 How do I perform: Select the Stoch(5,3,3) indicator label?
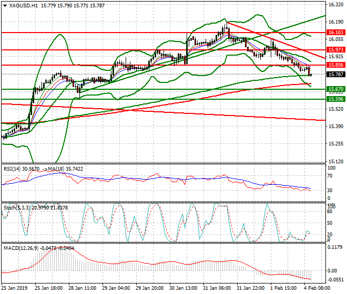click(17, 207)
